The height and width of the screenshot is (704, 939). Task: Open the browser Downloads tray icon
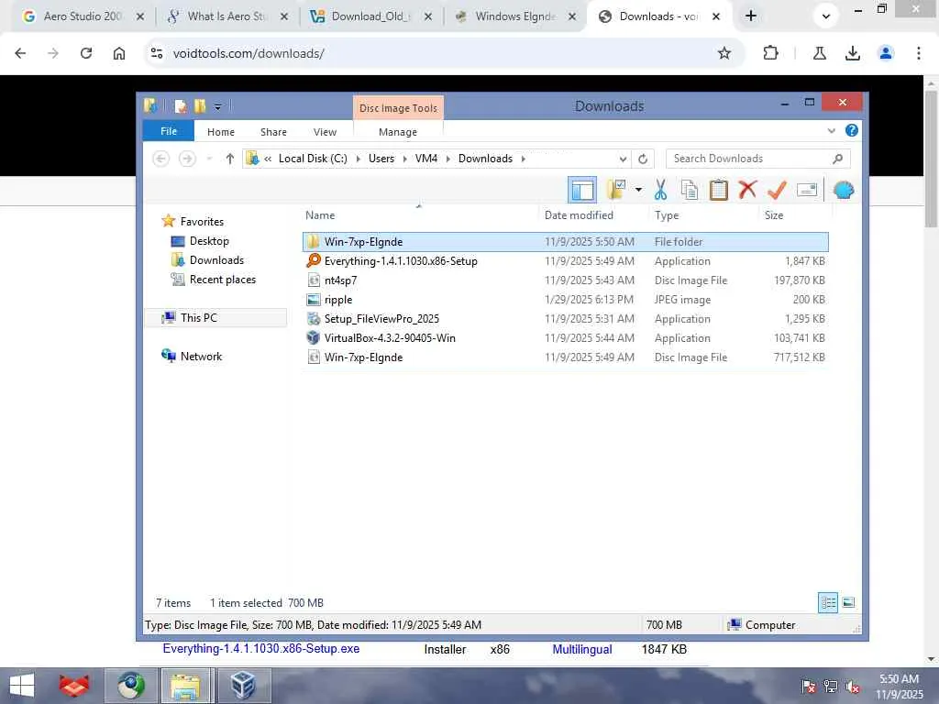[853, 53]
